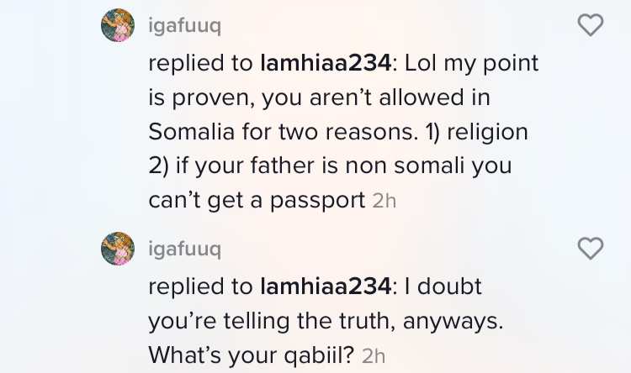Open lamhiaa234 mention in the first reply

(x=326, y=63)
